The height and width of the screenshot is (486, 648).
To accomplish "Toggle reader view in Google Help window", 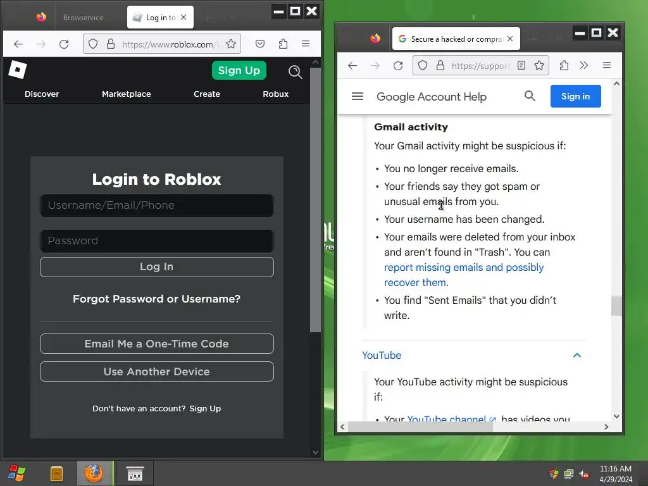I will click(521, 65).
